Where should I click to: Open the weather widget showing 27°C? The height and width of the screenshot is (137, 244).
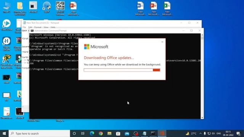(x=191, y=134)
